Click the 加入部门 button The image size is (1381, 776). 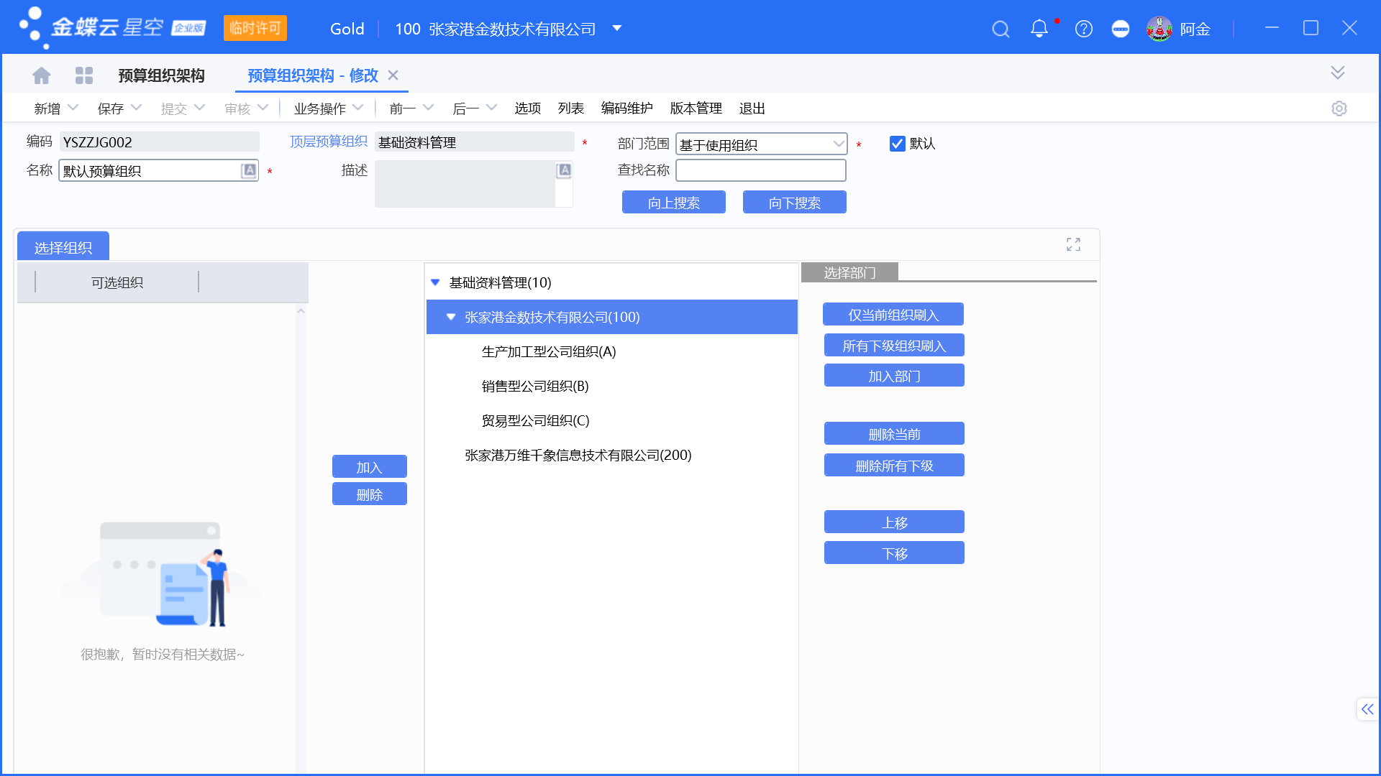pyautogui.click(x=893, y=374)
